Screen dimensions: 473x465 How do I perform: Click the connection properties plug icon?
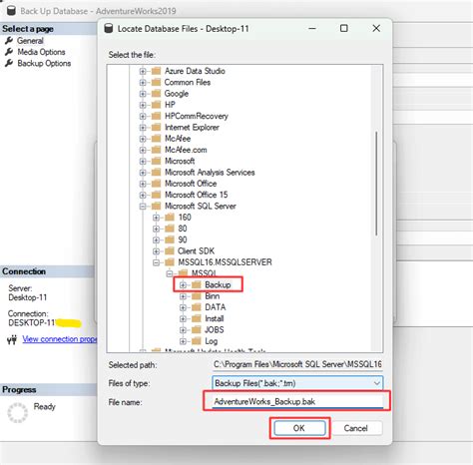tap(12, 339)
